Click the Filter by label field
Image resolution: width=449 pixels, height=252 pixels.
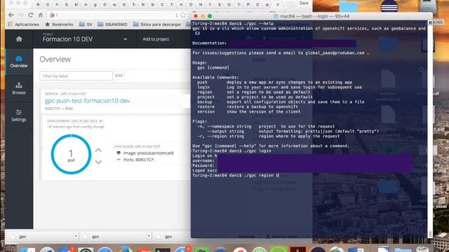click(76, 76)
